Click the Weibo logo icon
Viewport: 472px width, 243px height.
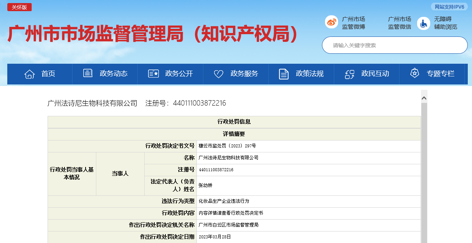click(x=332, y=22)
